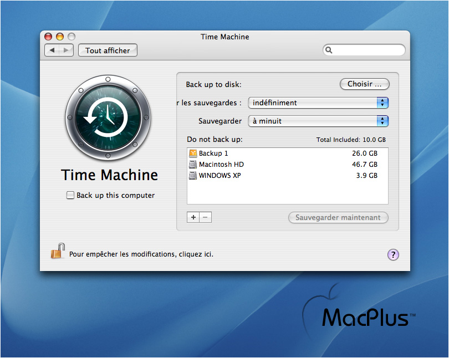
Task: Click the large Time Machine heading under the clock
Action: tap(109, 175)
